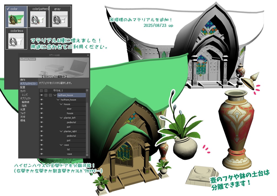Collapse the vase tree node
277x196 pixels.
[61, 145]
